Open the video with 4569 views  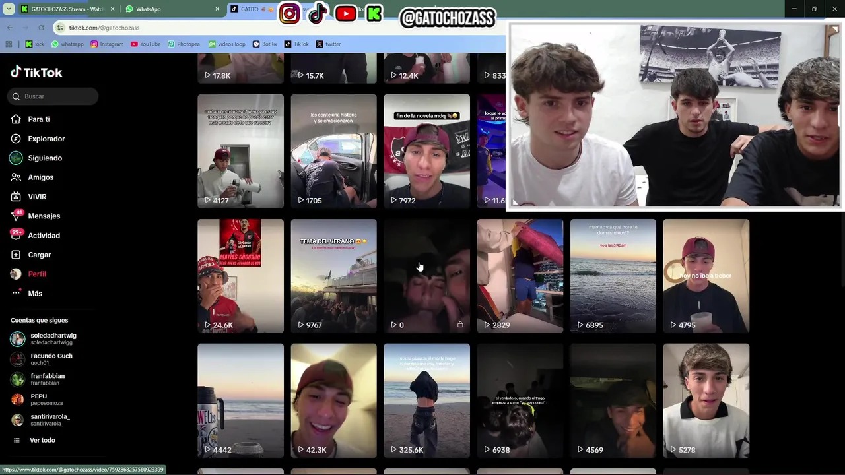(x=613, y=400)
